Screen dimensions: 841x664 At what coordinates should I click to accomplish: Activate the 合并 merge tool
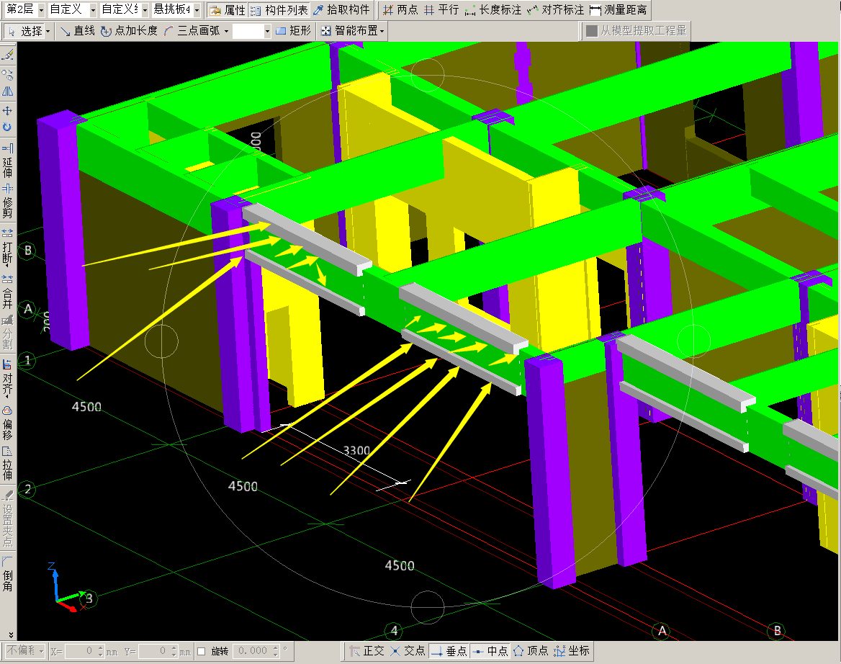[x=7, y=291]
